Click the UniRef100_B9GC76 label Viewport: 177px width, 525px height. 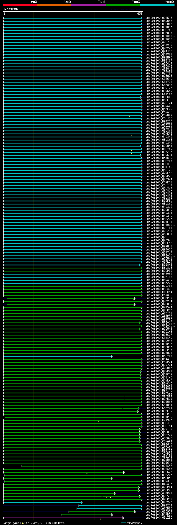coord(159,472)
